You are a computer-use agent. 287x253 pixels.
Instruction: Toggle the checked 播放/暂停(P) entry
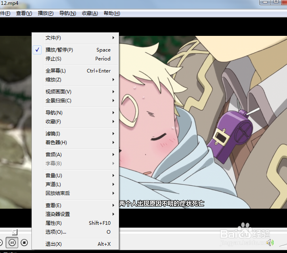[75, 50]
